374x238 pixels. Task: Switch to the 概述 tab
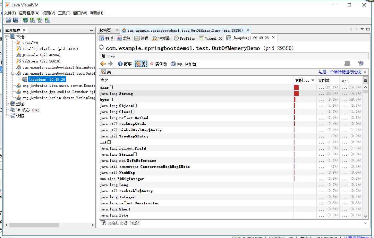(106, 38)
